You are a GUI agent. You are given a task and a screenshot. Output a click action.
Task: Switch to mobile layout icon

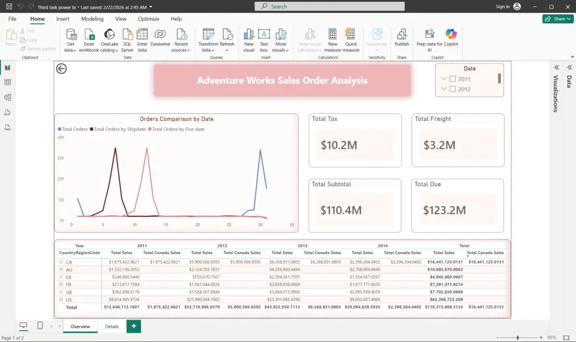click(x=40, y=325)
